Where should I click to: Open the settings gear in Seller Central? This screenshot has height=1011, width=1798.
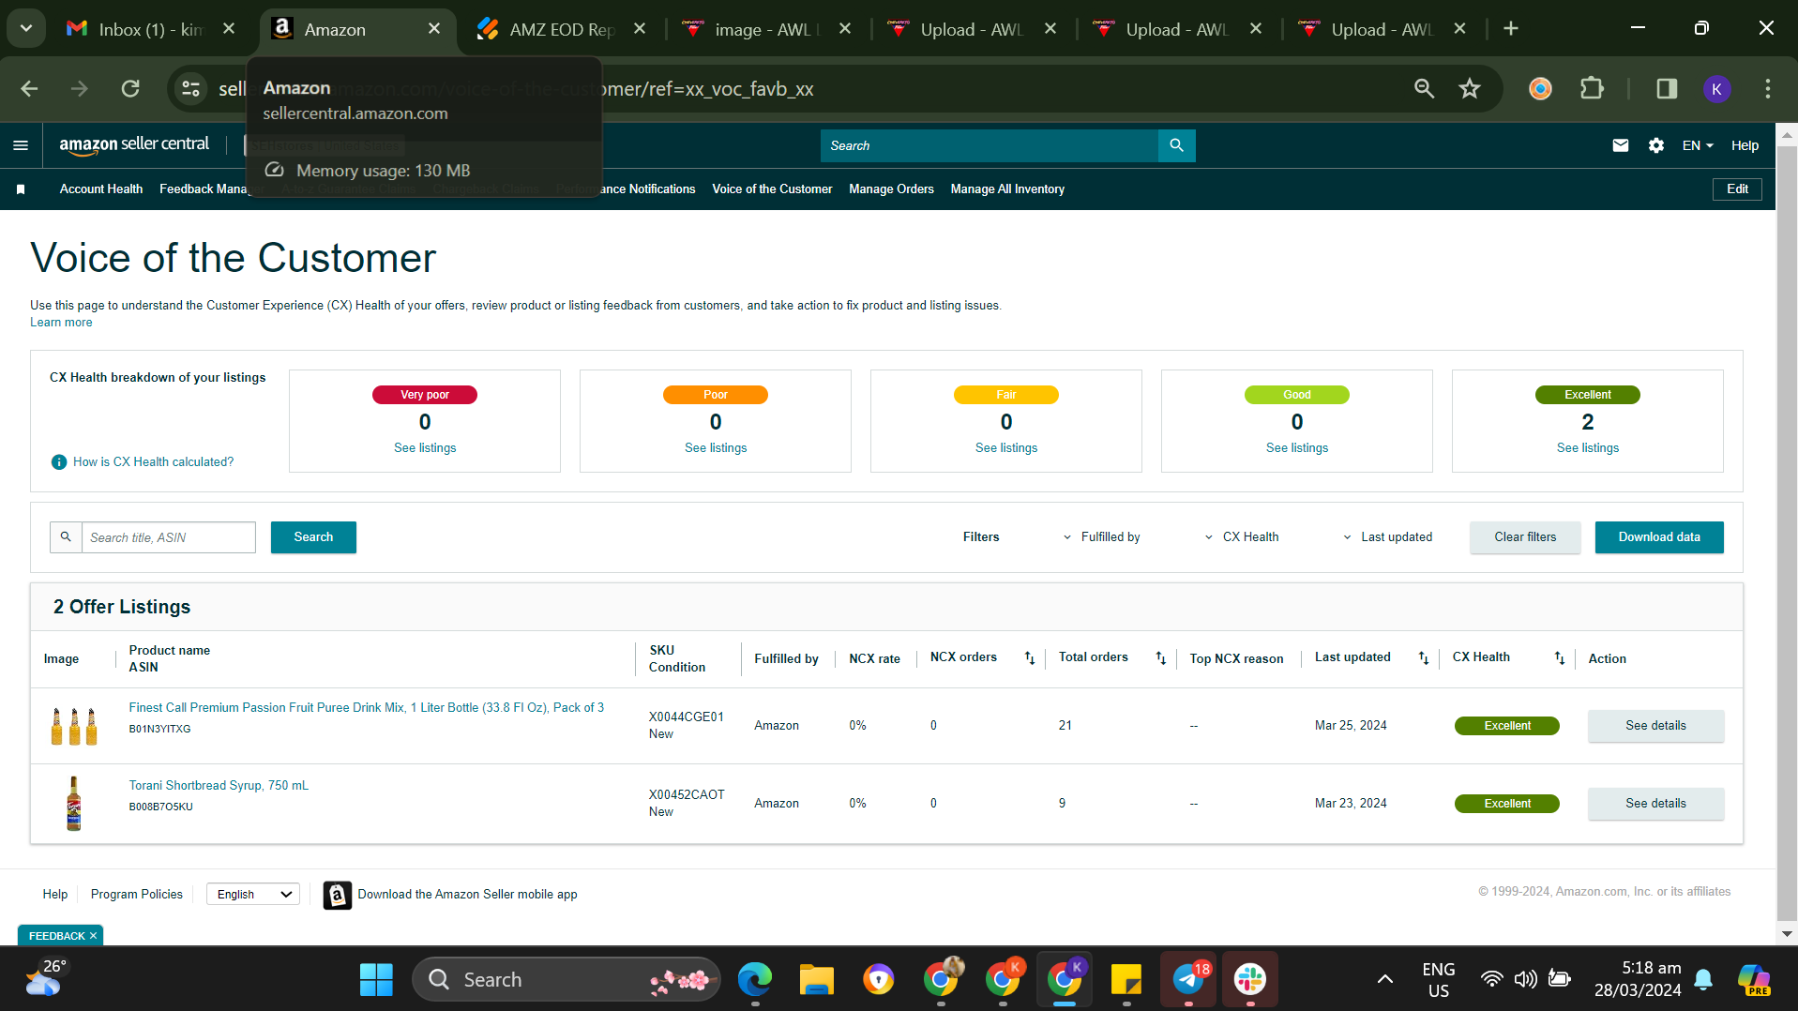1656,145
